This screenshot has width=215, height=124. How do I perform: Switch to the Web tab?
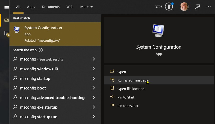tap(70, 7)
